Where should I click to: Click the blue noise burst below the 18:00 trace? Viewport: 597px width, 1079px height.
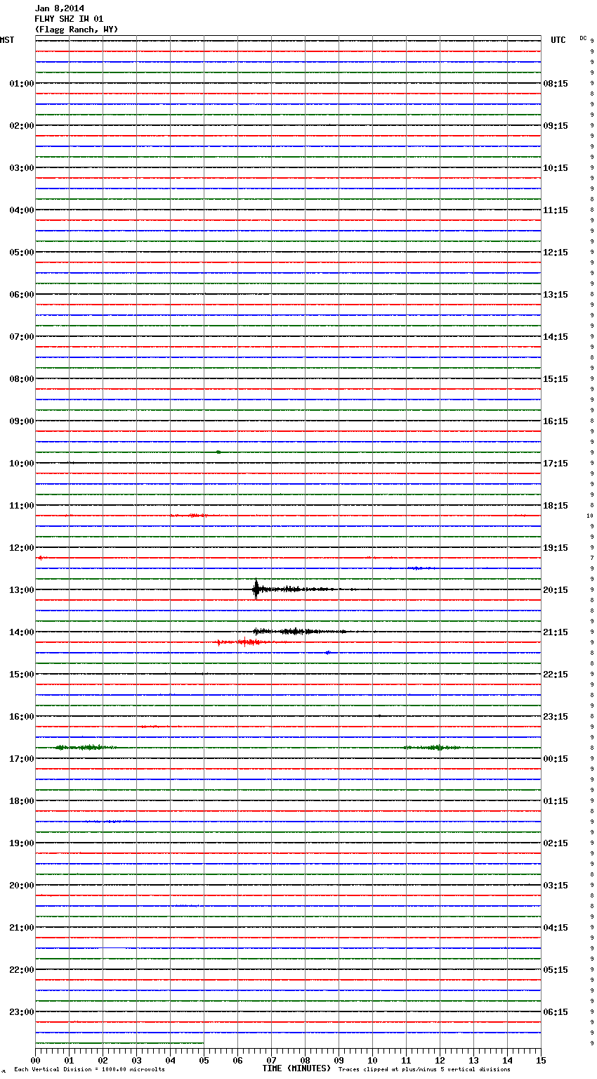110,822
